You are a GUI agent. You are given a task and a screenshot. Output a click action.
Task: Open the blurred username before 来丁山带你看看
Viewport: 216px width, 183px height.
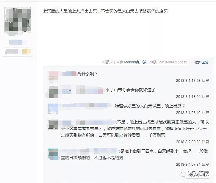pos(82,90)
